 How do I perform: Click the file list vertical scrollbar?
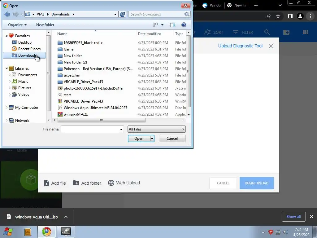[x=188, y=71]
